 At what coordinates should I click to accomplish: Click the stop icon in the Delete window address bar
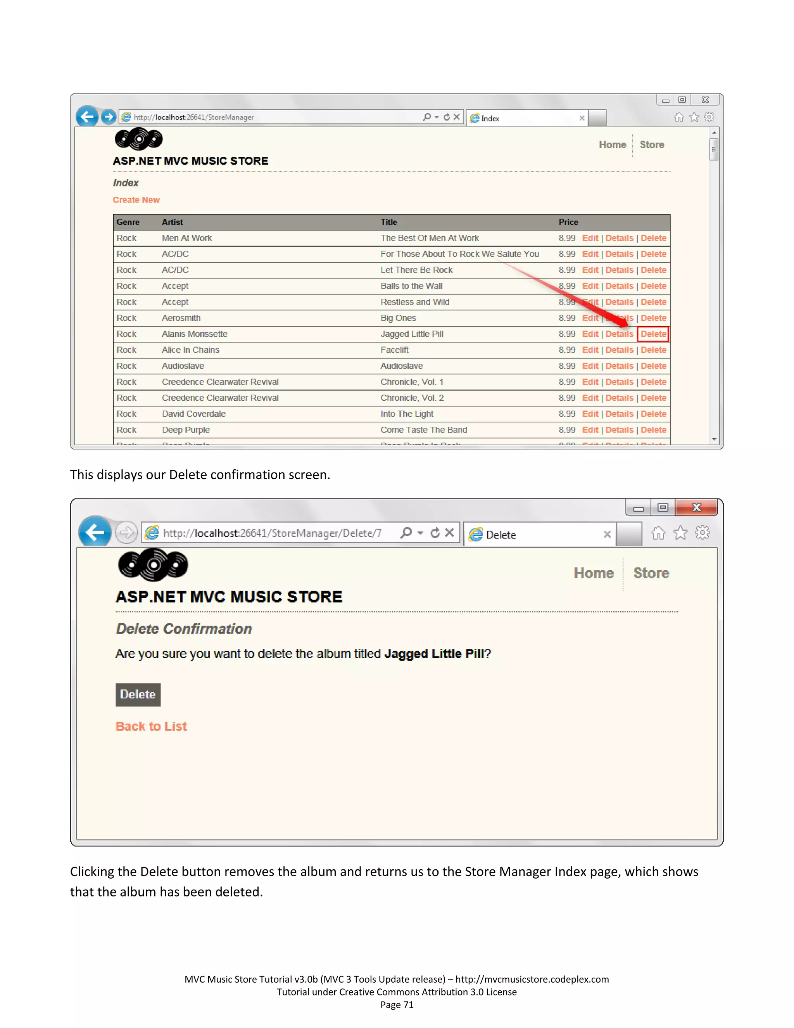(x=450, y=532)
